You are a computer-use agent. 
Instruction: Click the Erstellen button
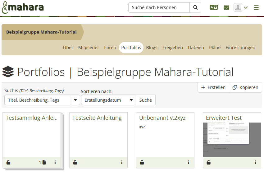point(213,87)
